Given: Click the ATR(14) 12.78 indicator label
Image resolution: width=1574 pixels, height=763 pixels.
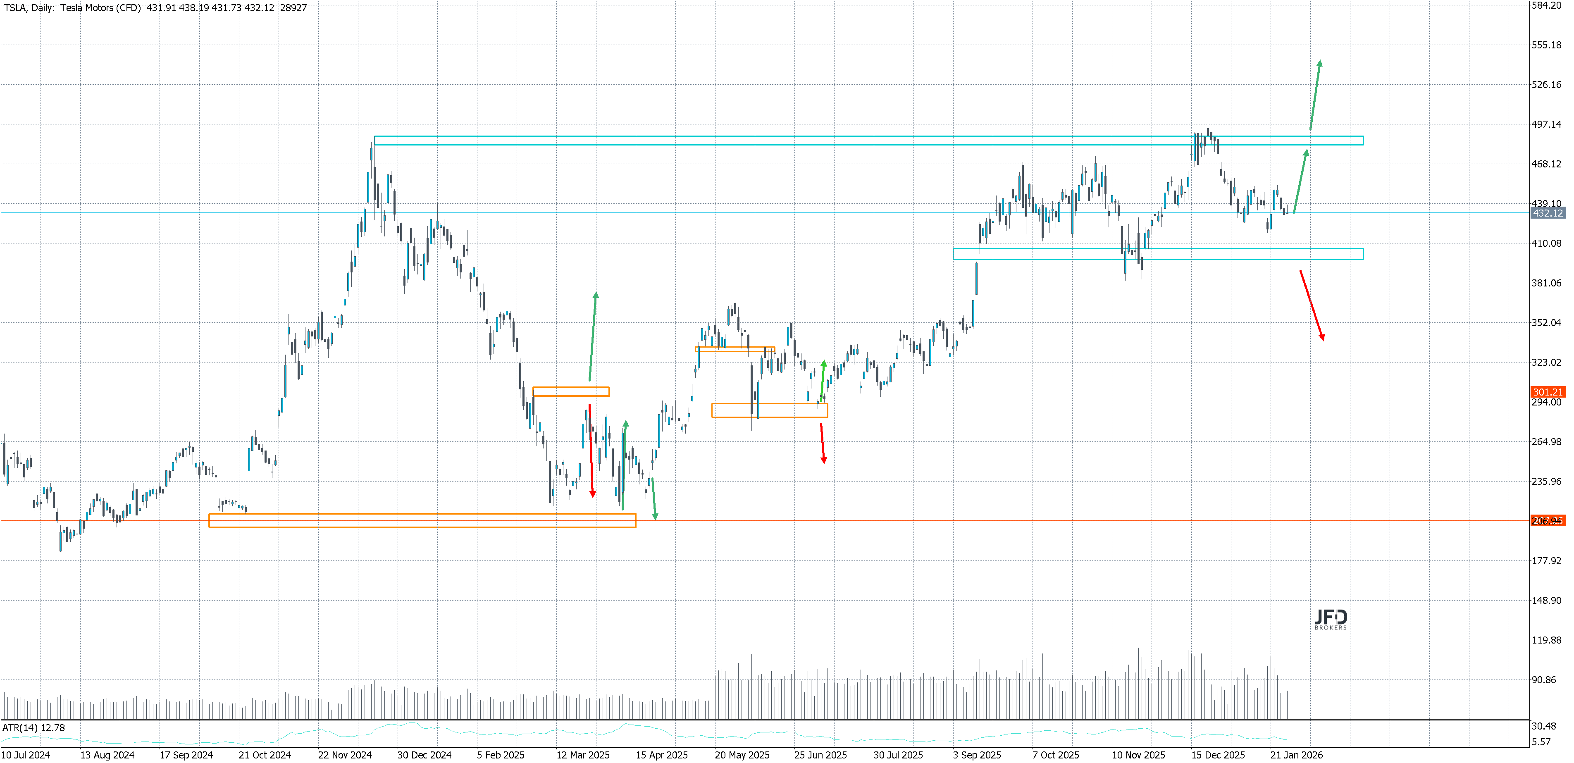Looking at the screenshot, I should click(x=33, y=728).
